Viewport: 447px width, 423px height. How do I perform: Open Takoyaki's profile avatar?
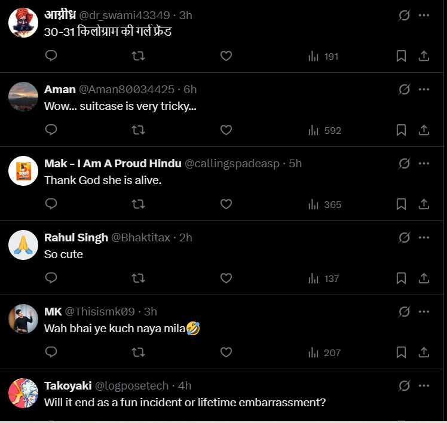(x=23, y=393)
